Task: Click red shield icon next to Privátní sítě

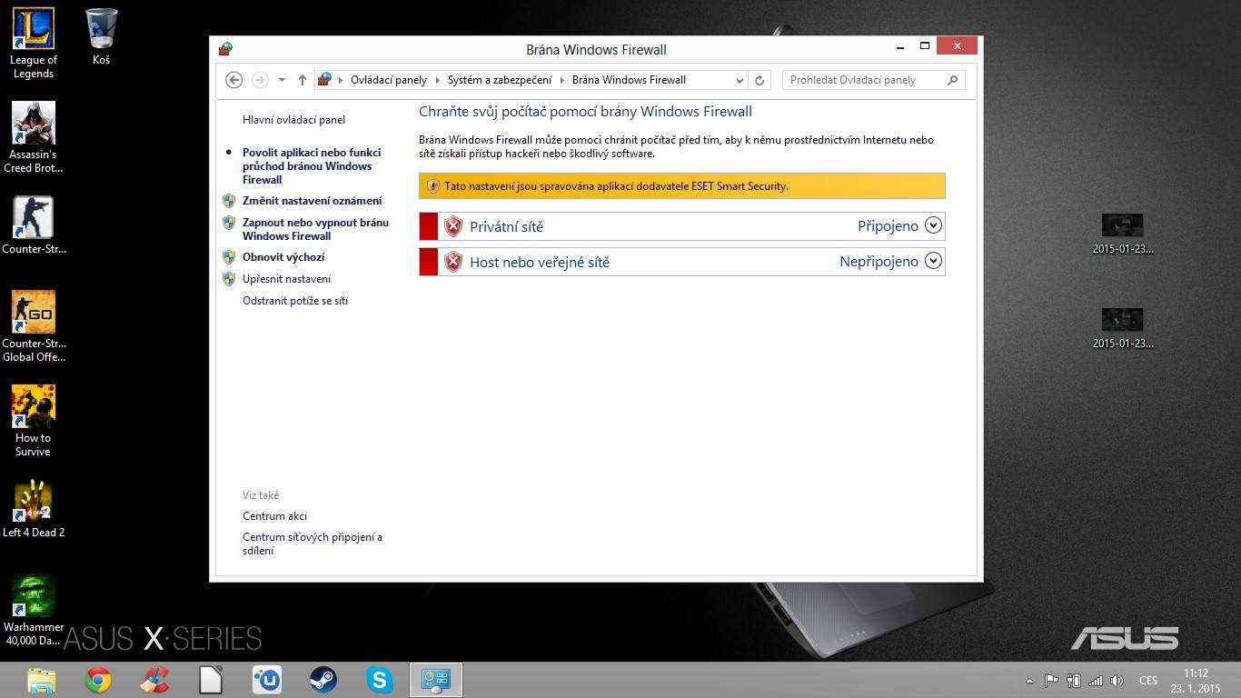Action: point(453,226)
